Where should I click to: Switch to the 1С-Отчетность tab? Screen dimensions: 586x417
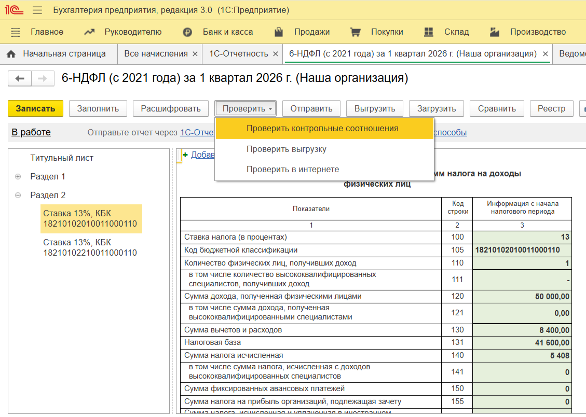point(238,54)
